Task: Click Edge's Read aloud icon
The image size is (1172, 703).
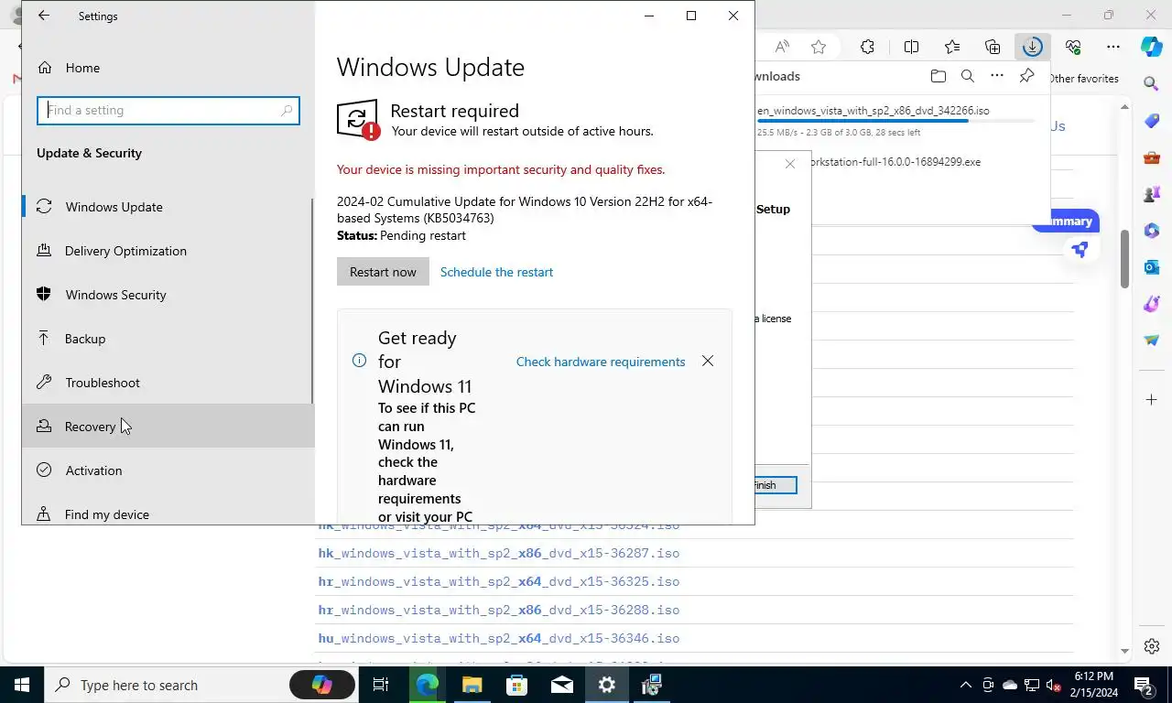Action: tap(781, 47)
